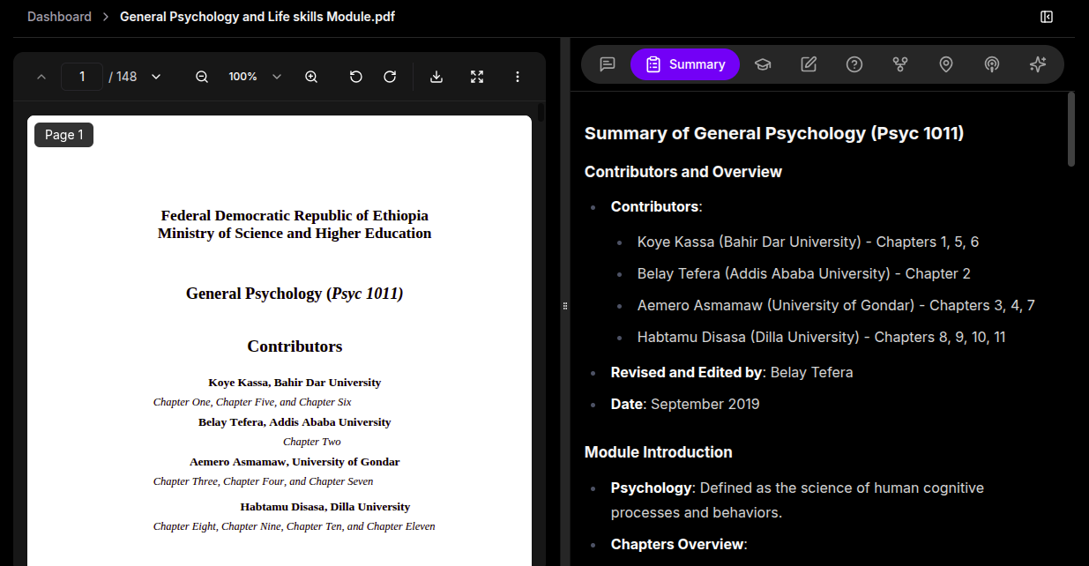Viewport: 1089px width, 566px height.
Task: Click 'Koye Kassa, Bahir Dar University' in PDF
Action: [295, 383]
